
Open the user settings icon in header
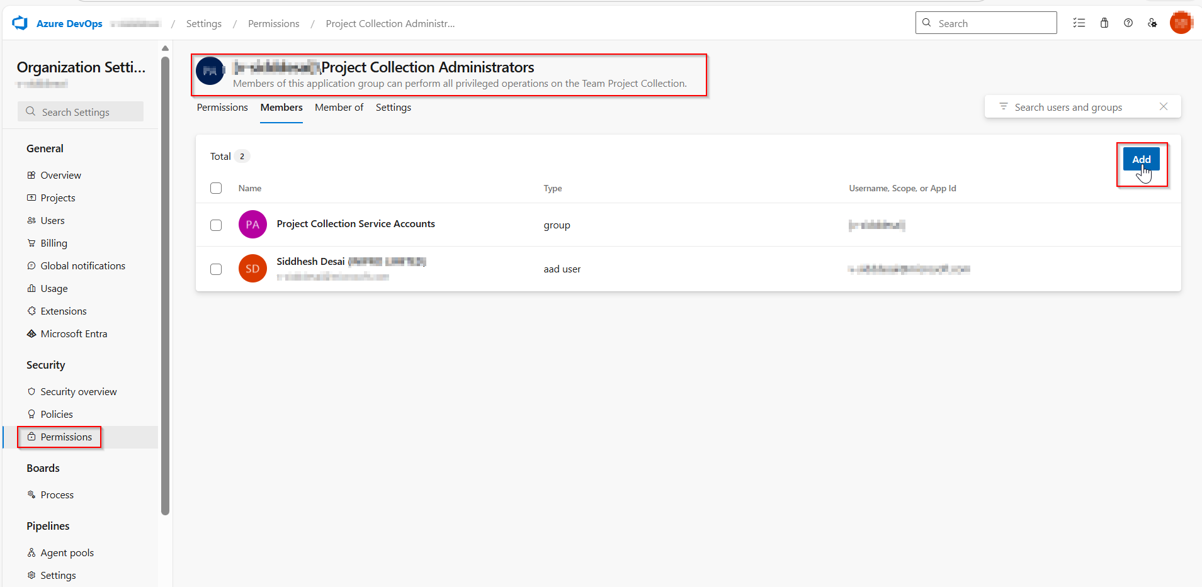coord(1152,23)
